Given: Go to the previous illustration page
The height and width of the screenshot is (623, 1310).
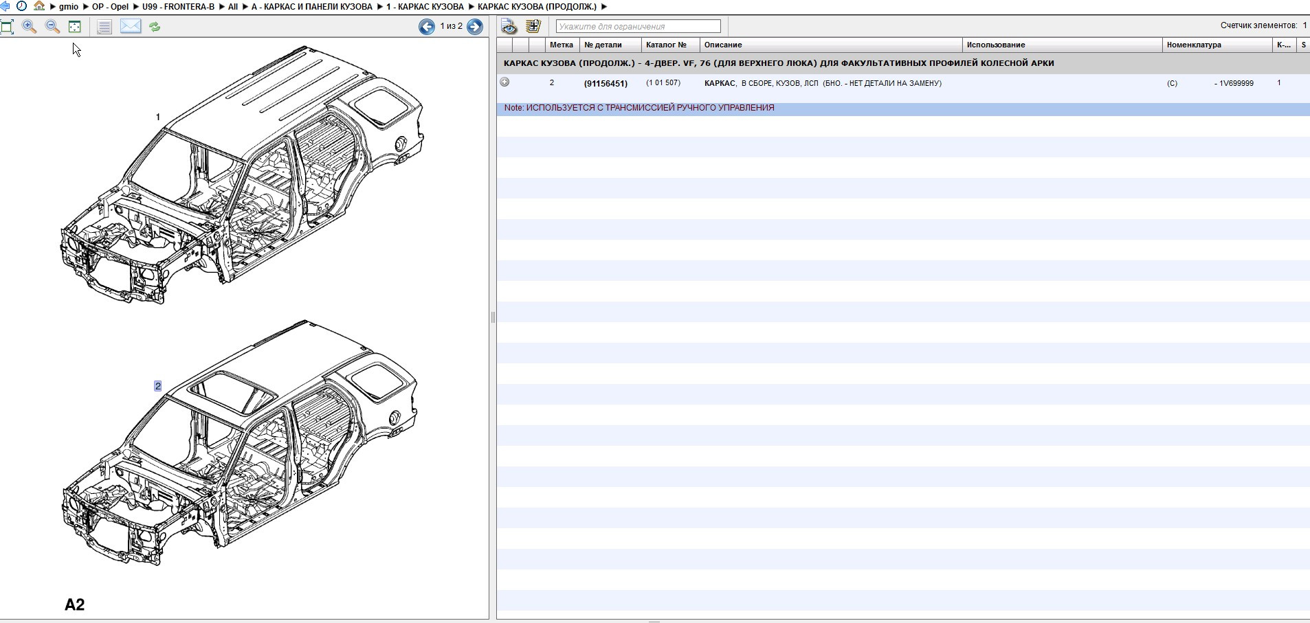Looking at the screenshot, I should coord(427,27).
